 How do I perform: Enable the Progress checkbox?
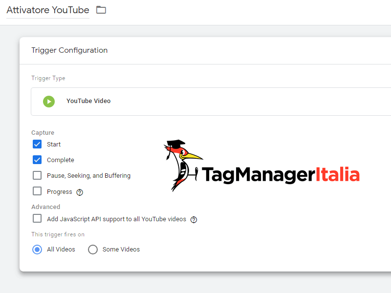(37, 191)
